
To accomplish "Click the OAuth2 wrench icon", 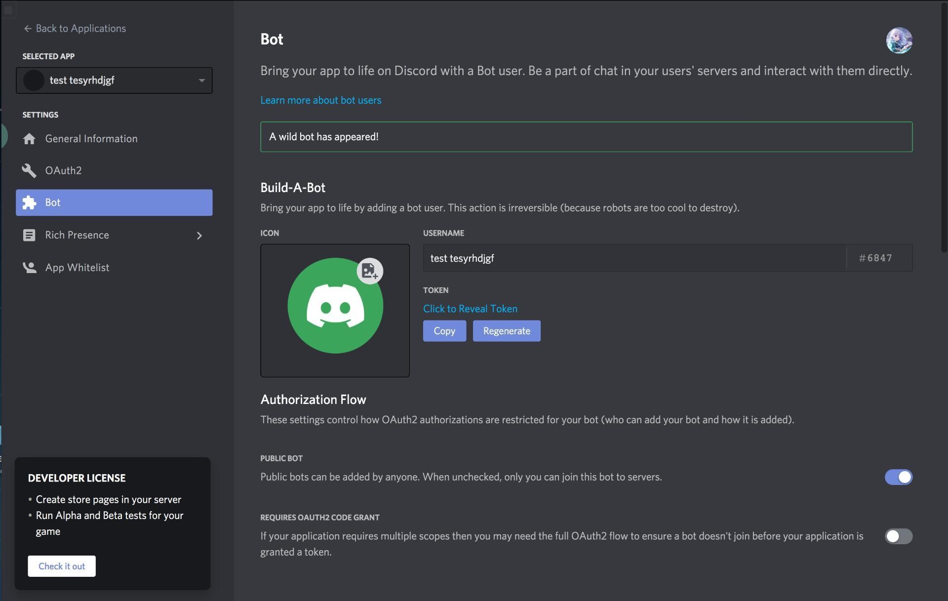I will (x=29, y=171).
